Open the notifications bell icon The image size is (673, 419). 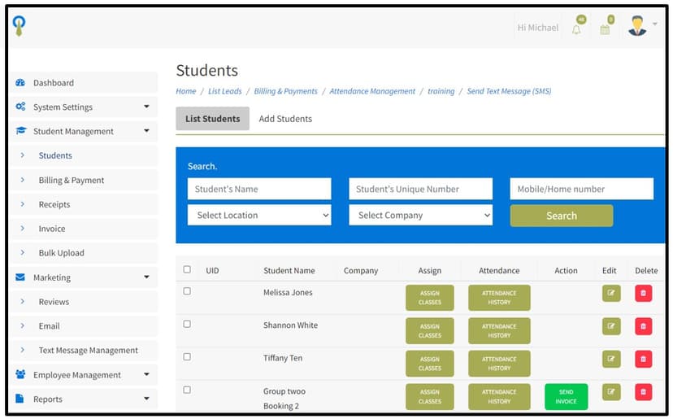coord(576,29)
